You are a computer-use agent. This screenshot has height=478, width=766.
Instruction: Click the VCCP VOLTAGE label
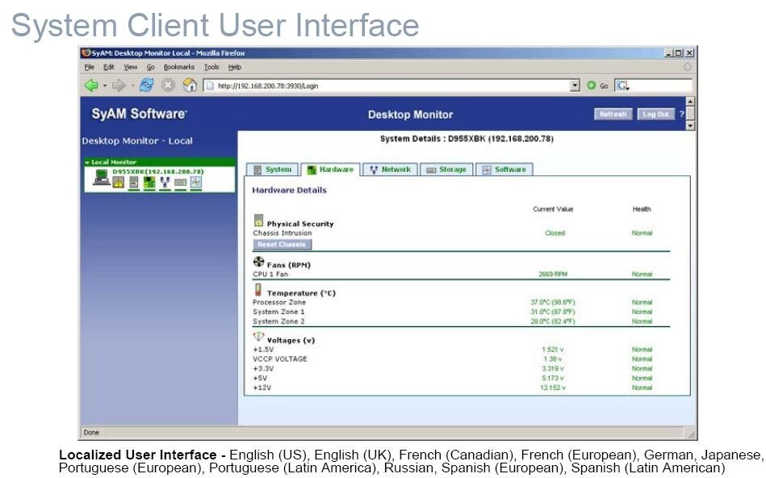(280, 358)
